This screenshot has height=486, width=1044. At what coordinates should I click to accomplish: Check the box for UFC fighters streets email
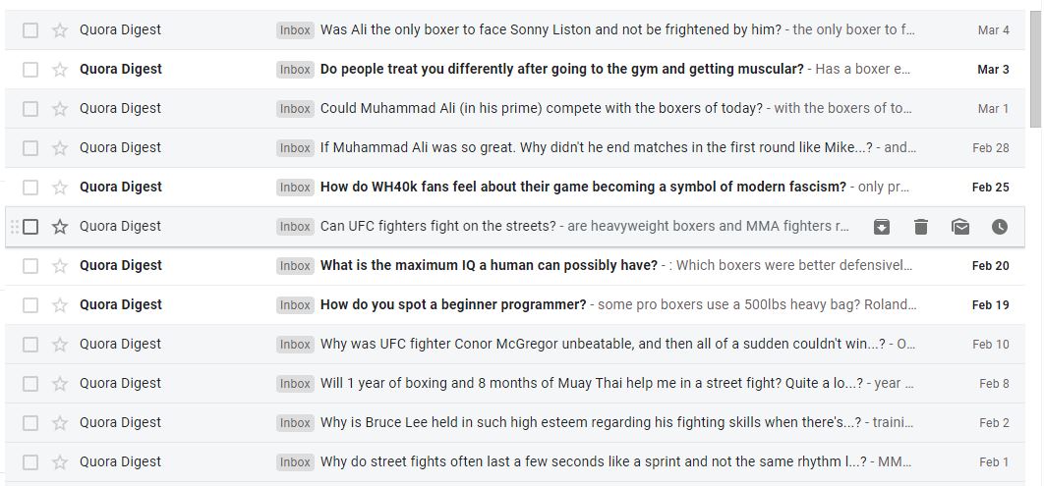[30, 227]
